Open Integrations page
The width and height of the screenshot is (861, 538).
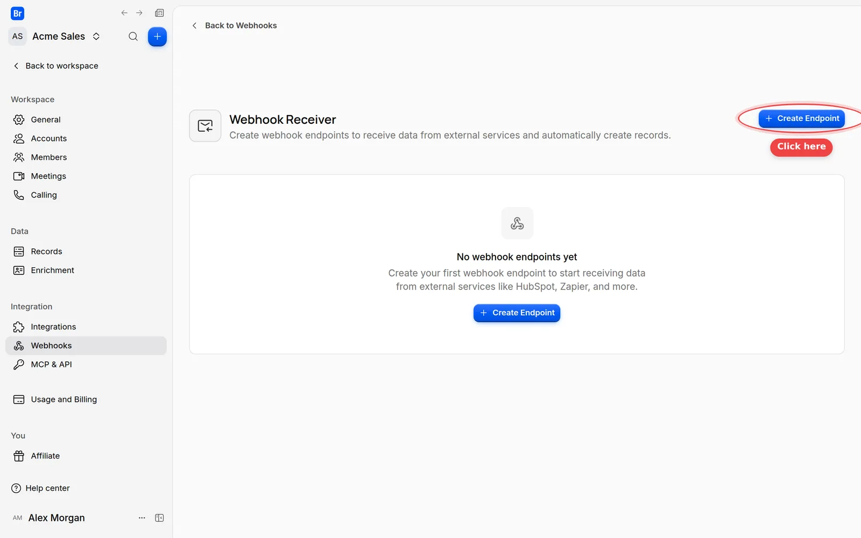[86, 327]
